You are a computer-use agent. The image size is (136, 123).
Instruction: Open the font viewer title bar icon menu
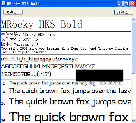click(x=4, y=4)
